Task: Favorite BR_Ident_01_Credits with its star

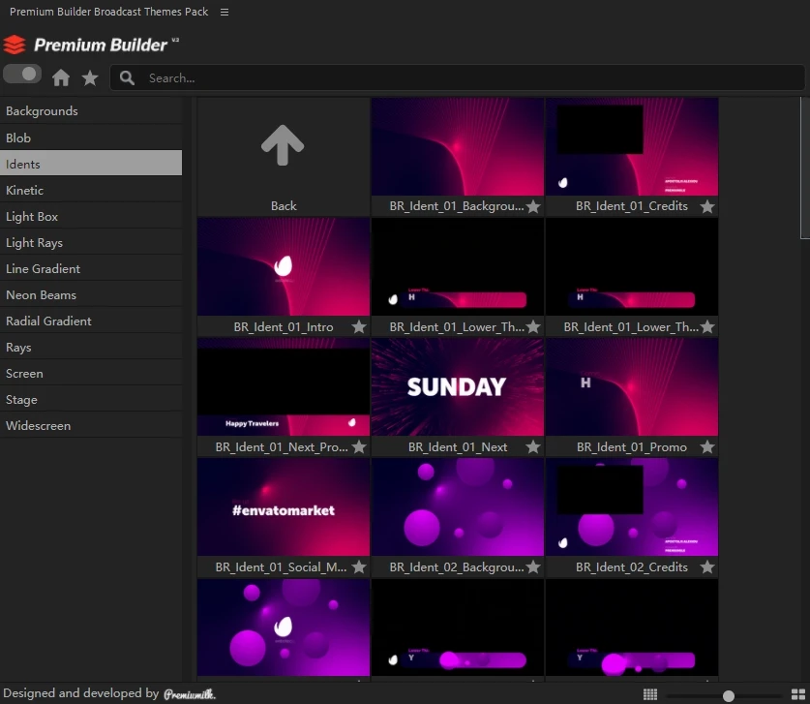Action: 707,206
